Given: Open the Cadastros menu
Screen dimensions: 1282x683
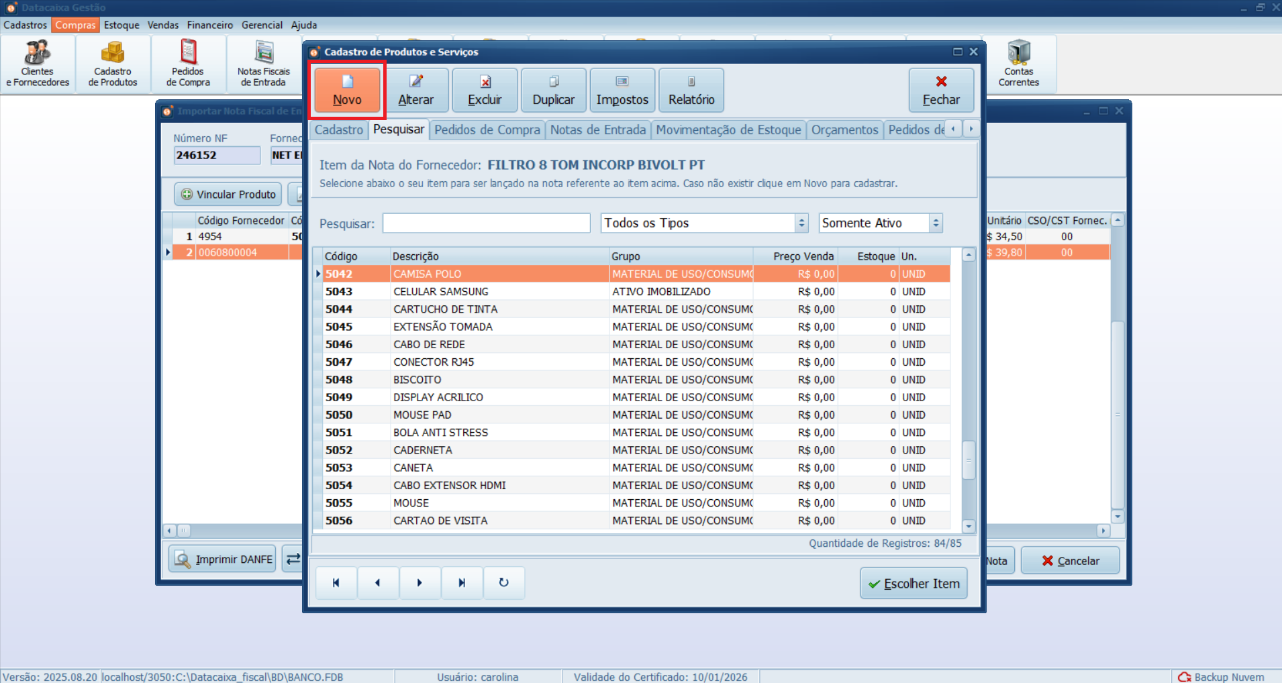Looking at the screenshot, I should [26, 25].
